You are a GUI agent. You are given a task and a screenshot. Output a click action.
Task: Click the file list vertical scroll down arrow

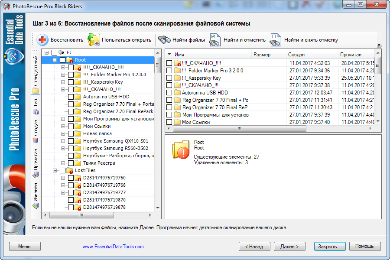click(x=378, y=121)
